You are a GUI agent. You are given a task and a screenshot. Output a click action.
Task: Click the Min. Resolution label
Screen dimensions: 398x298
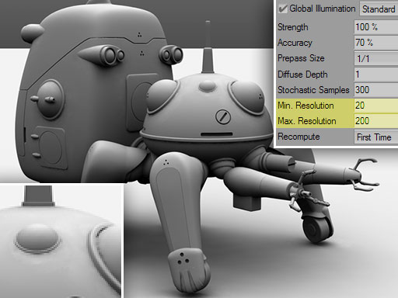pos(305,106)
